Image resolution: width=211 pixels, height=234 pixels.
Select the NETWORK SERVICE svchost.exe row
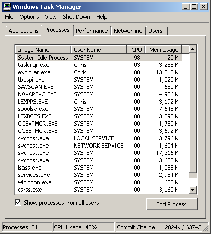click(100, 146)
